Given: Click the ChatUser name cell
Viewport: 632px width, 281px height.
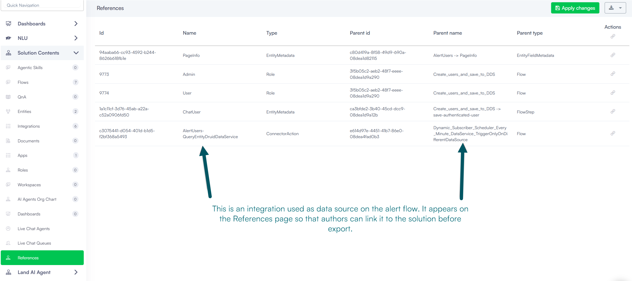Looking at the screenshot, I should click(191, 112).
